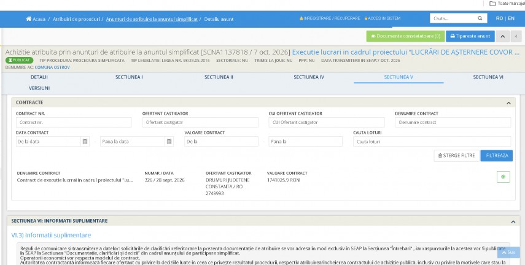Viewport: 525px width, 265px height.
Task: Focus the Cauta search field
Action: [453, 18]
